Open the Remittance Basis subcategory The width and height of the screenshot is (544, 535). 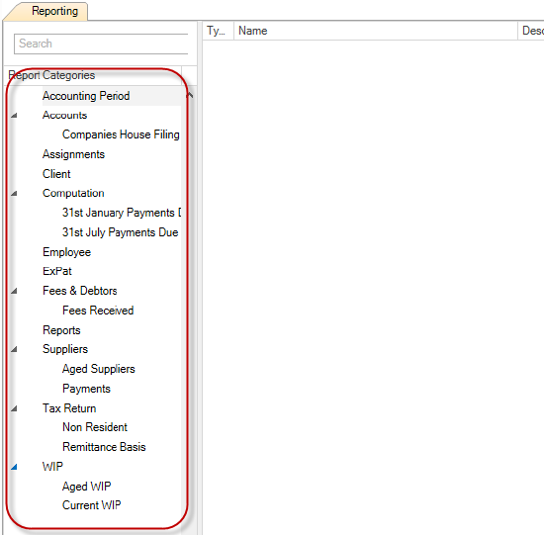[104, 447]
